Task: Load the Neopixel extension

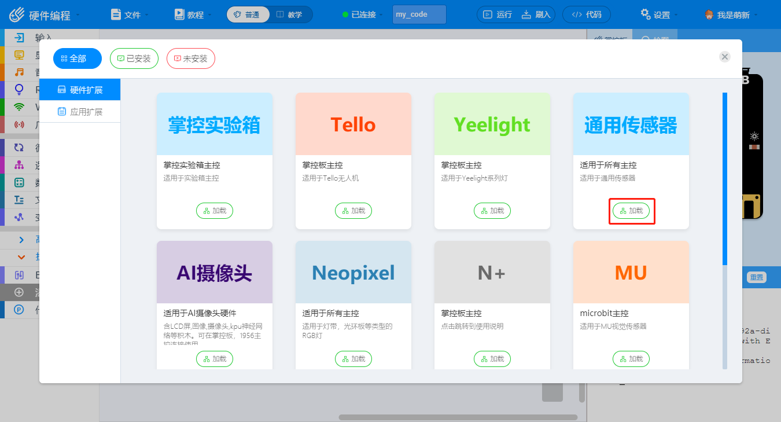Action: coord(353,359)
